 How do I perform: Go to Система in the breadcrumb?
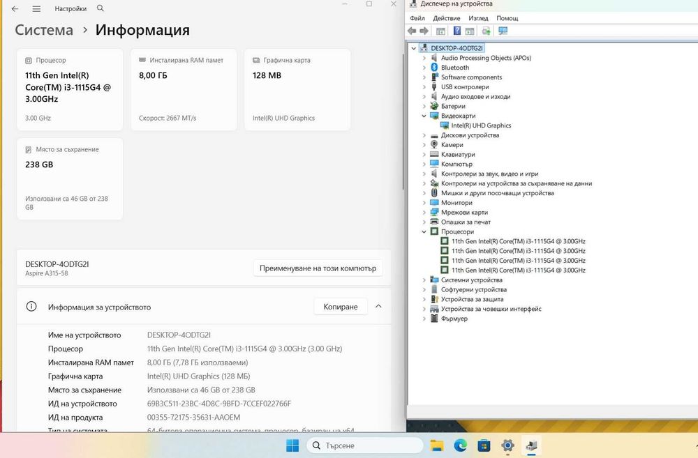tap(43, 30)
